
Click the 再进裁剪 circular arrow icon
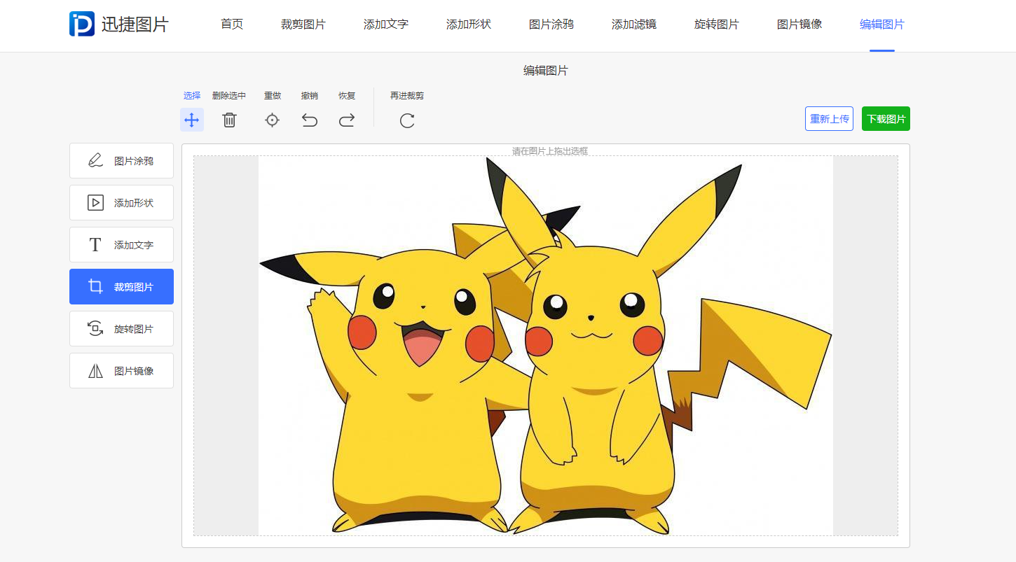tap(407, 120)
